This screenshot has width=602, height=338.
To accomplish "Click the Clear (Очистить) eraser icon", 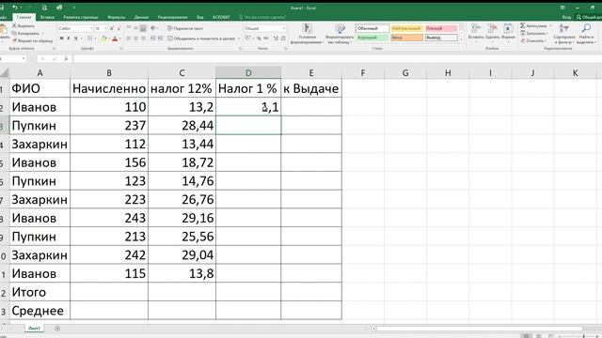I will click(x=523, y=40).
